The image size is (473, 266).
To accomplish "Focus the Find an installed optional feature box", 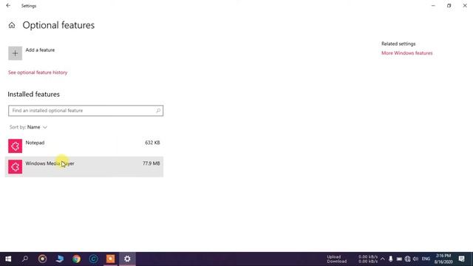I will 86,111.
